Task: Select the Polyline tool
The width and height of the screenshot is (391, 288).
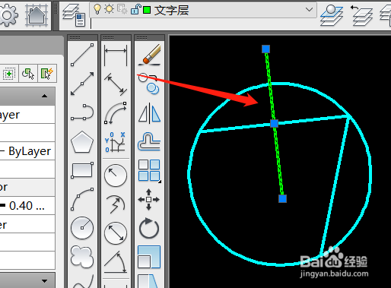Action: coord(82,112)
